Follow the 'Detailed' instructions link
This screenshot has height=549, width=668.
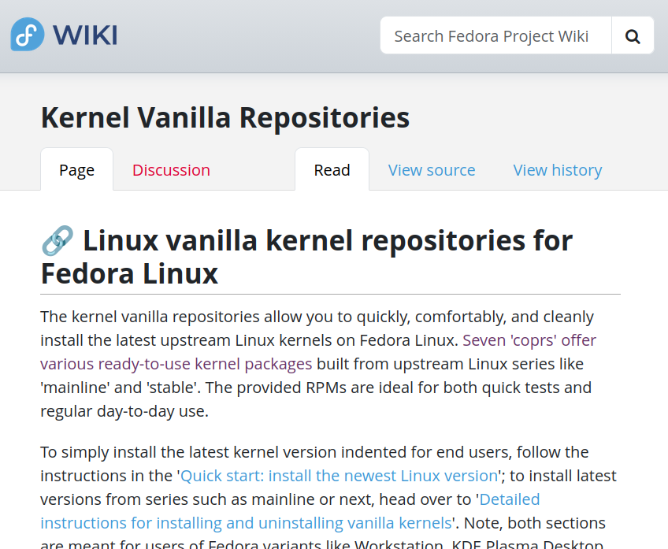[x=510, y=499]
